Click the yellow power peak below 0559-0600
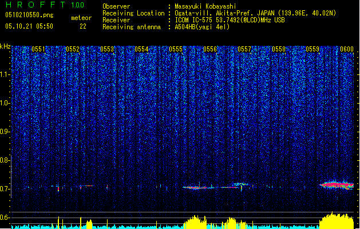Viewport: 360px width, 229px height. click(337, 220)
